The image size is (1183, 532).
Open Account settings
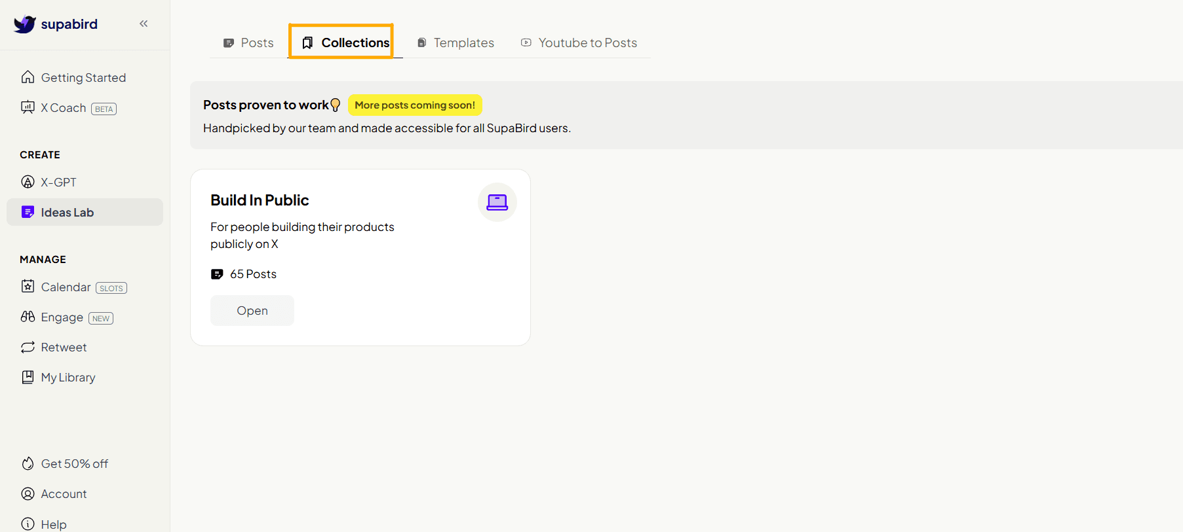85,494
